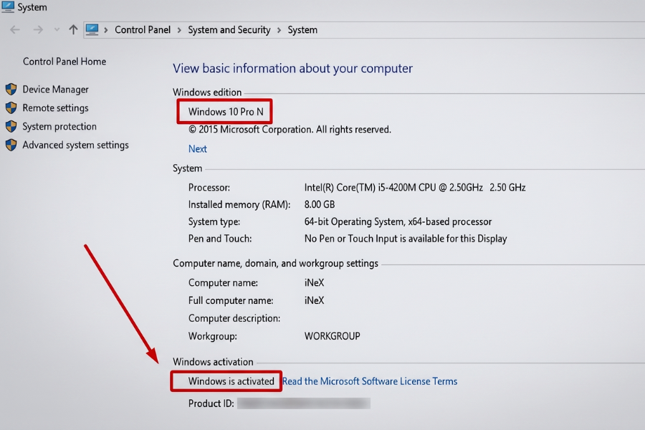Go up one level with up arrow
The height and width of the screenshot is (430, 645).
point(73,29)
